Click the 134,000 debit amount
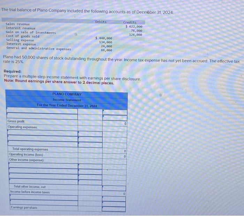Viewport: 244px width, 216px height. click(106, 42)
